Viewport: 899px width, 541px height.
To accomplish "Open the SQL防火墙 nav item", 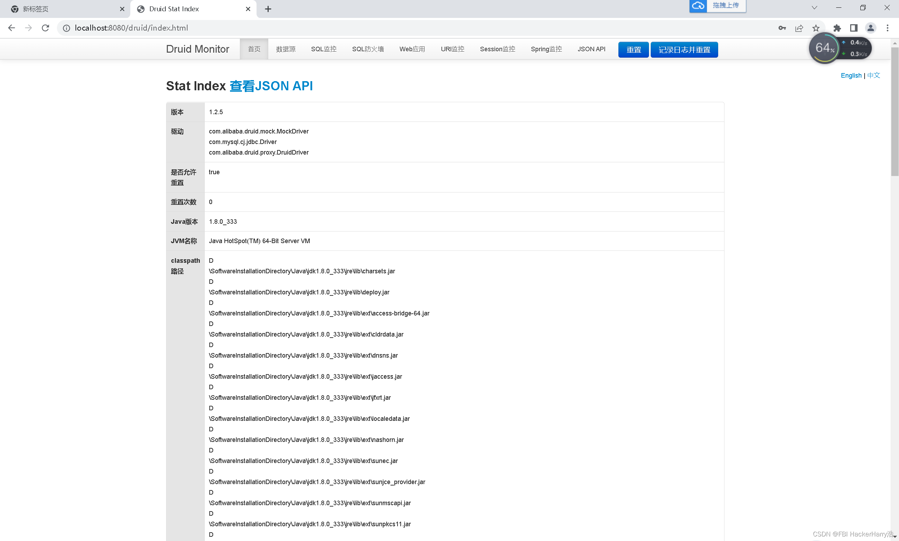I will [x=368, y=49].
